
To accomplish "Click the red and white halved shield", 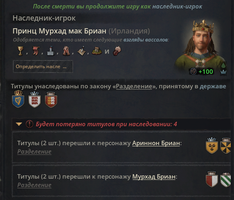I will 212,179.
